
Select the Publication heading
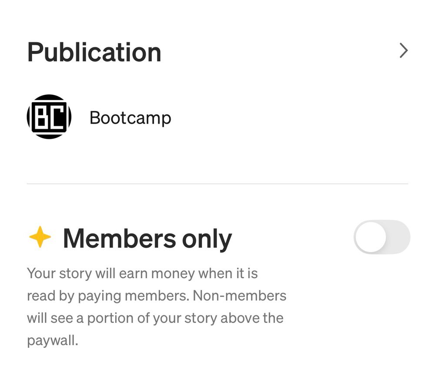point(94,52)
